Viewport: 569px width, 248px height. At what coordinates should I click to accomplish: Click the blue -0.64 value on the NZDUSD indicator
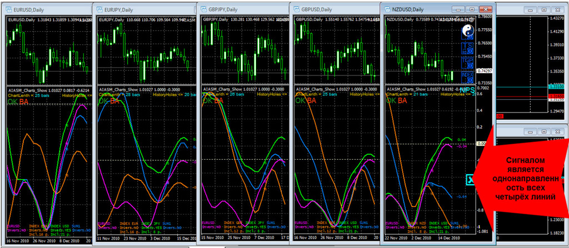pyautogui.click(x=462, y=196)
